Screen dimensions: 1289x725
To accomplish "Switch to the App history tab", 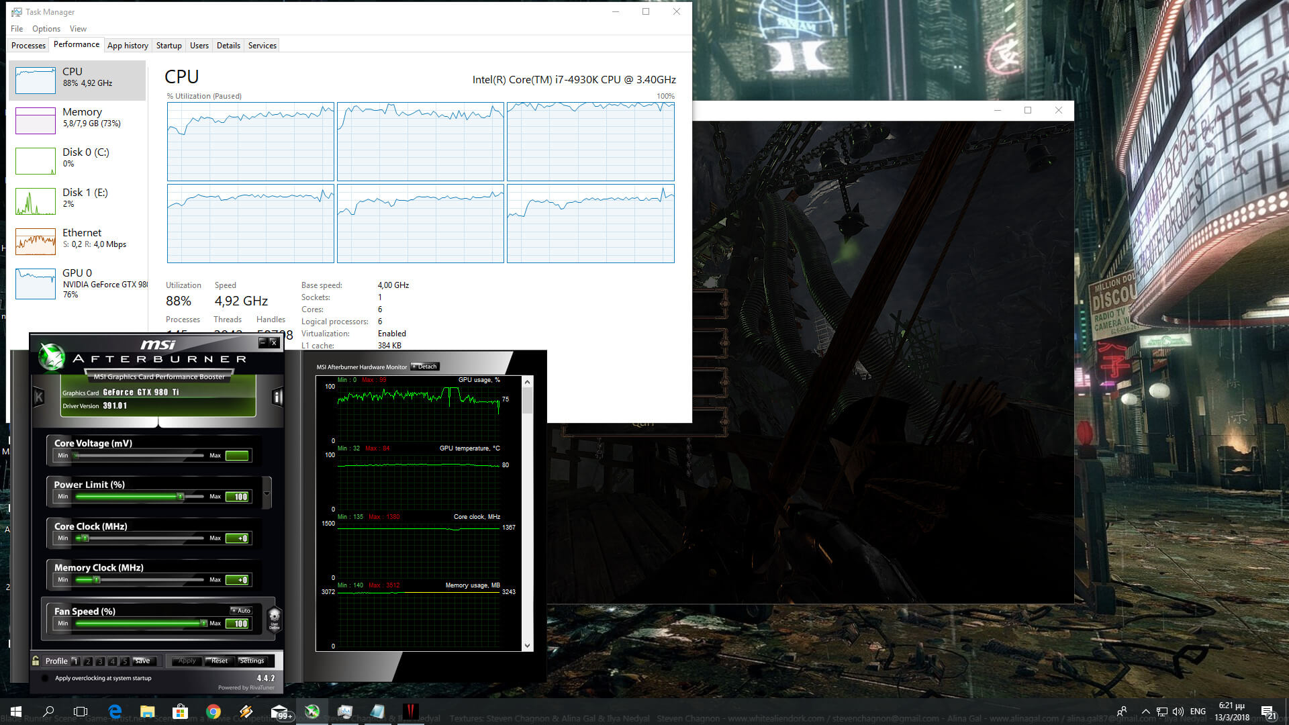I will [x=128, y=46].
